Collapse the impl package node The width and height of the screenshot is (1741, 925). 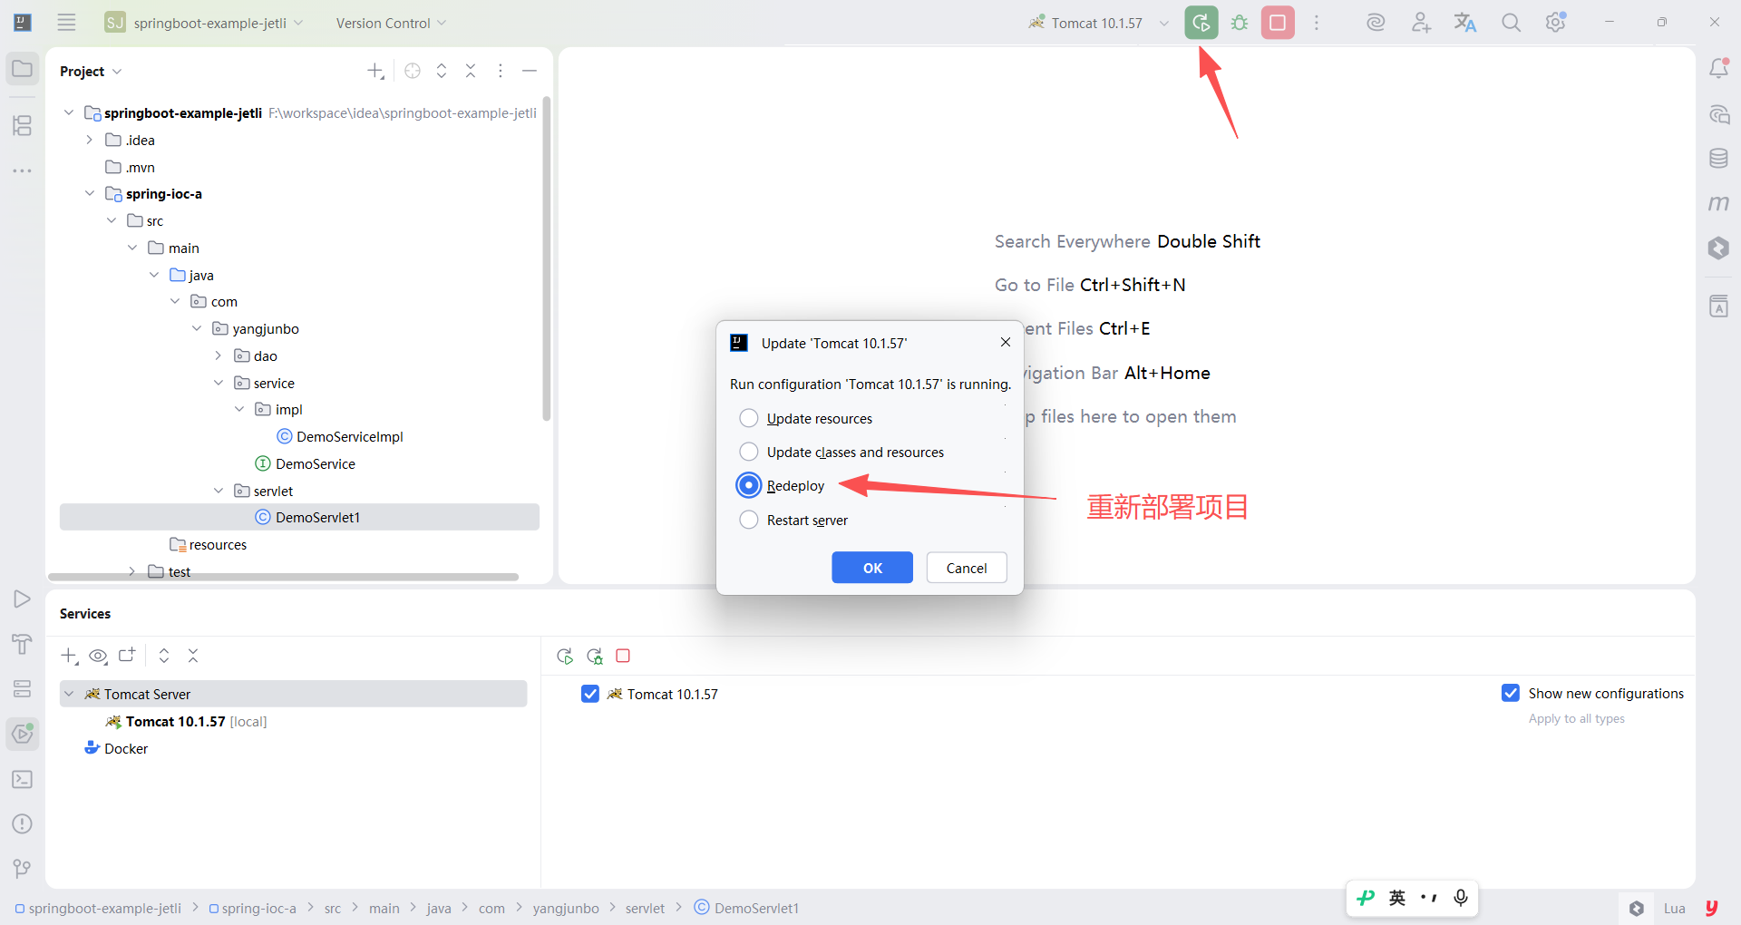tap(239, 409)
